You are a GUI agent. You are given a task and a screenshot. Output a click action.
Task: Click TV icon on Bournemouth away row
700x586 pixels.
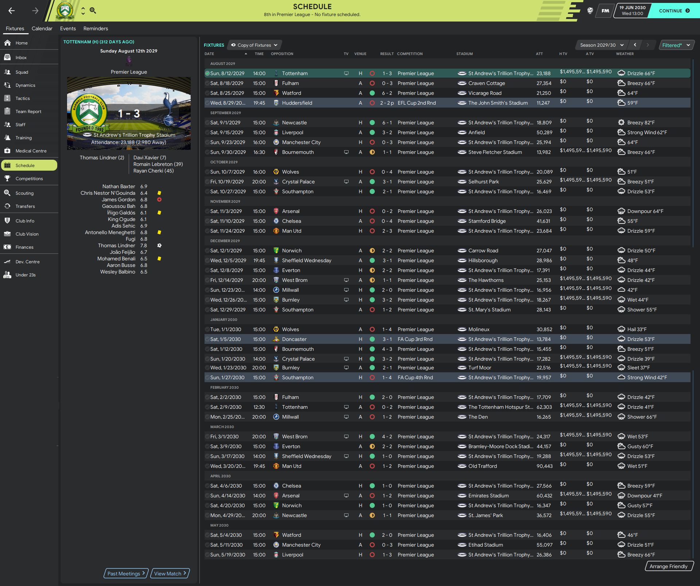(x=346, y=152)
